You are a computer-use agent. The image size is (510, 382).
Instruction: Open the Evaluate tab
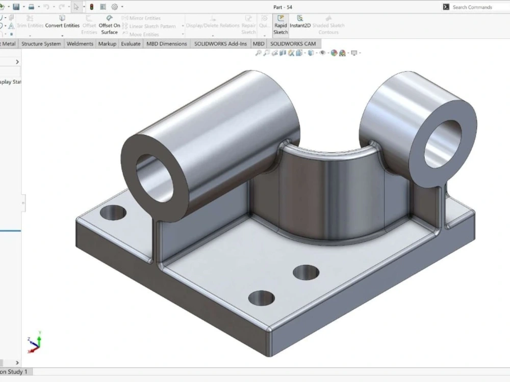tap(131, 43)
